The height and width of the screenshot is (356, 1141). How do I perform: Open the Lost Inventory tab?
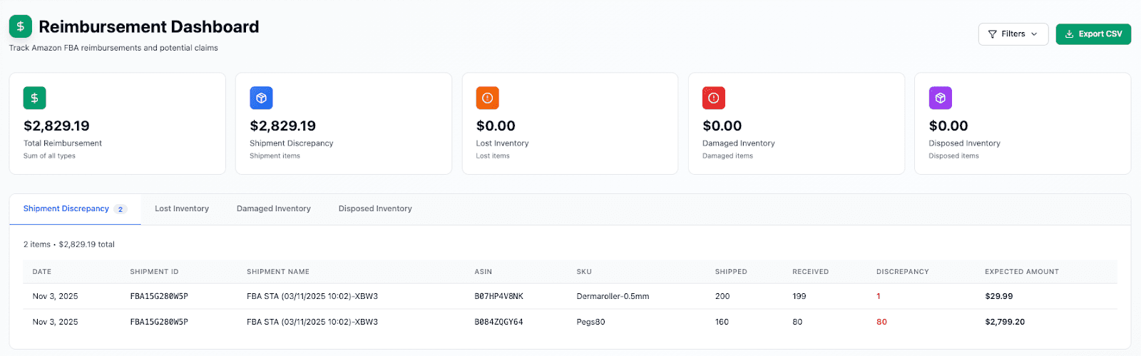[x=182, y=209]
